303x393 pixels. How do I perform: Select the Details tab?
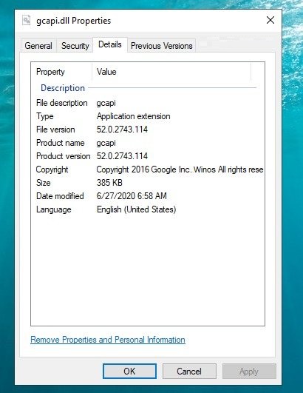(110, 44)
